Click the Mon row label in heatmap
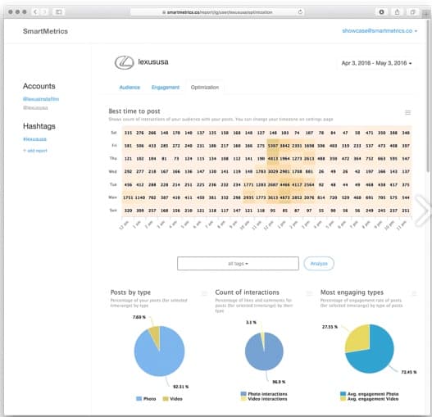Image resolution: width=432 pixels, height=417 pixels. [112, 197]
